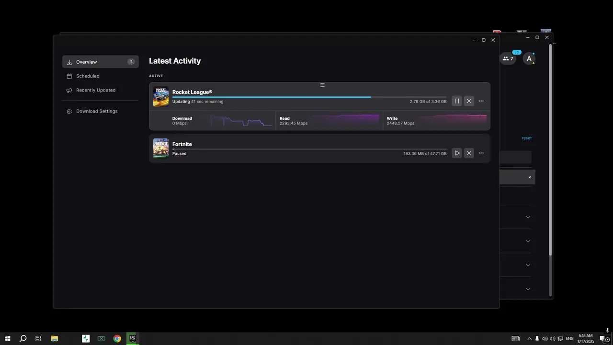Open File Explorer from taskbar
Viewport: 613px width, 345px height.
tap(55, 339)
